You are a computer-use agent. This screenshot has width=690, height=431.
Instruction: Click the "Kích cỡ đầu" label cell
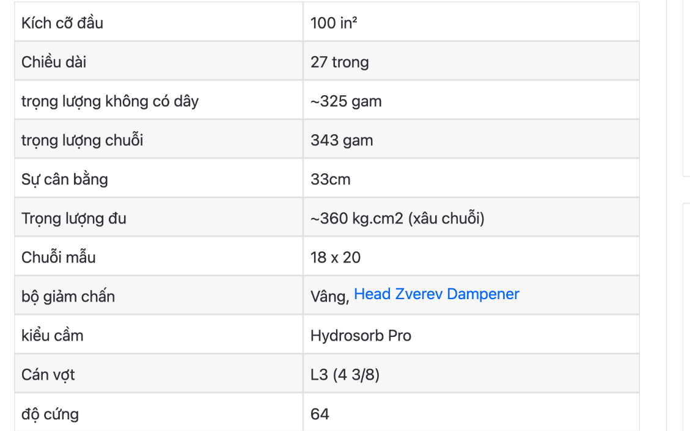tap(62, 23)
